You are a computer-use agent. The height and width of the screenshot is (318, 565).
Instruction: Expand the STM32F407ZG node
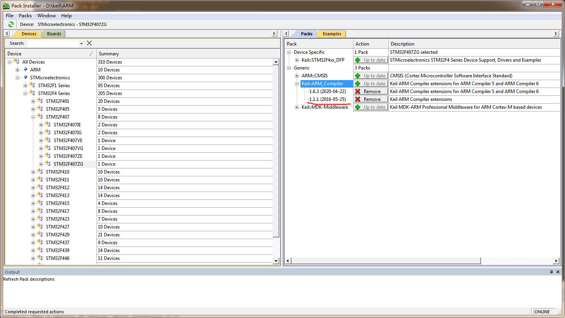point(41,164)
